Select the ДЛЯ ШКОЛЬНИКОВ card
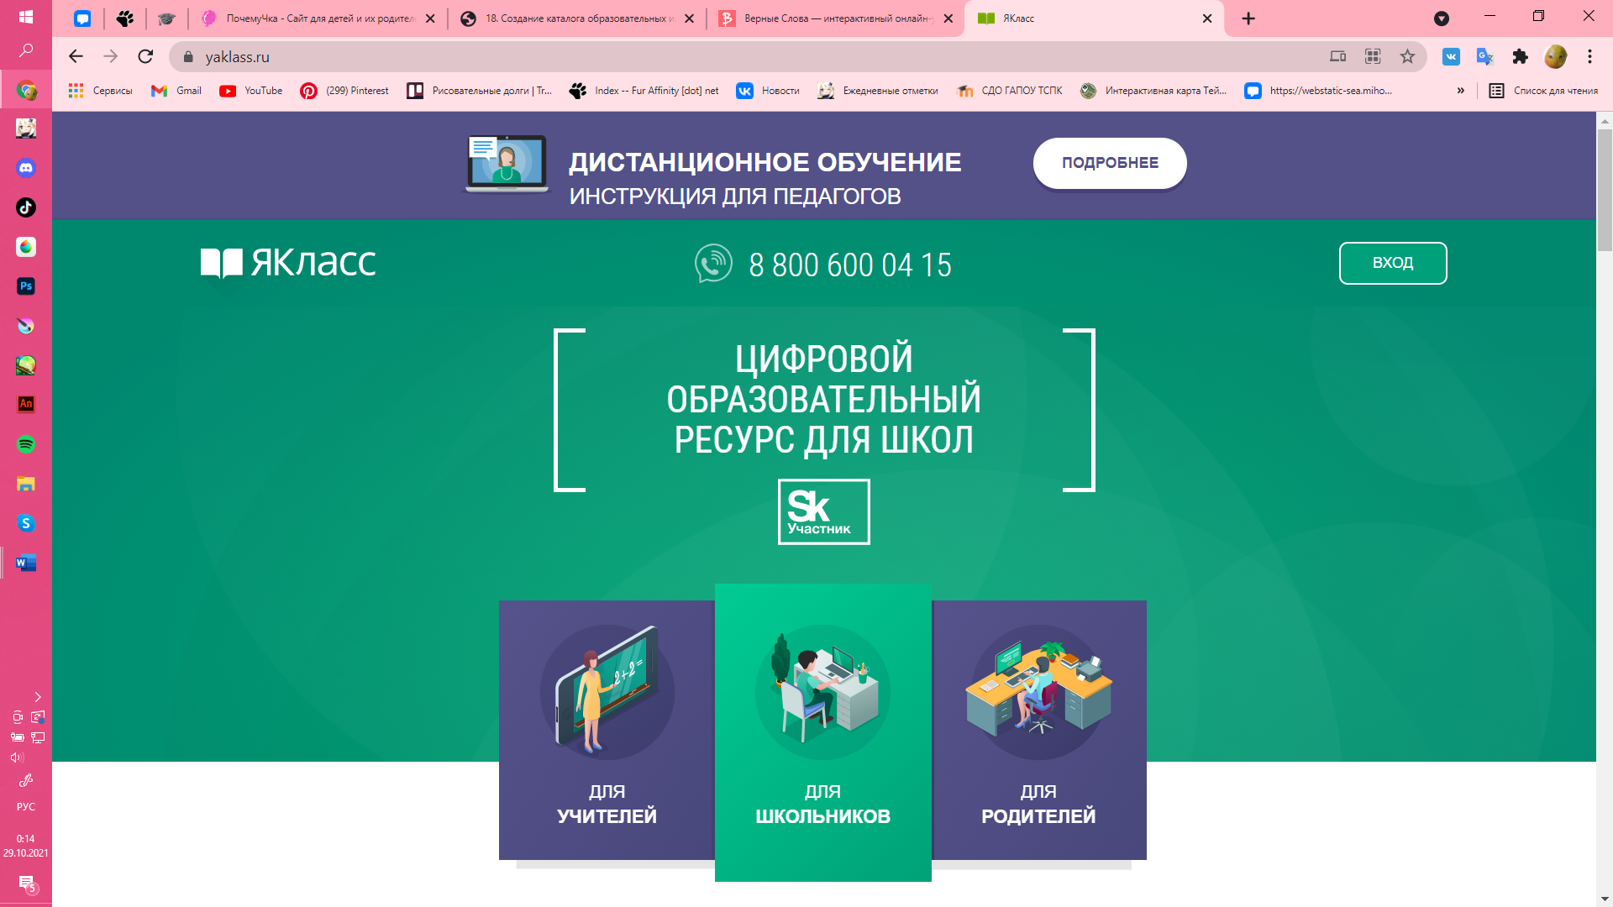 (823, 732)
